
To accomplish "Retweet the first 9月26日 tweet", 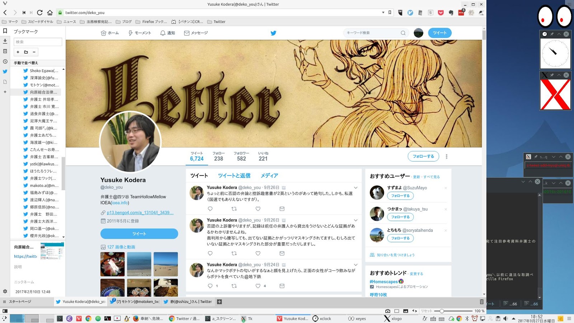I will (x=234, y=209).
